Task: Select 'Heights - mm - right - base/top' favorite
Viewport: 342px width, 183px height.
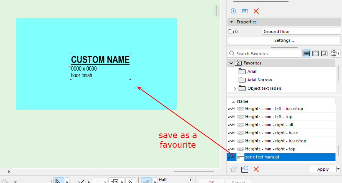Action: point(281,141)
